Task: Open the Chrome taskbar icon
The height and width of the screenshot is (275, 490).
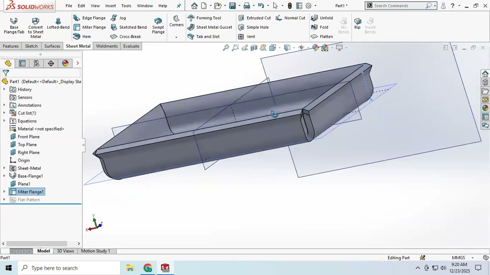Action: pos(148,268)
